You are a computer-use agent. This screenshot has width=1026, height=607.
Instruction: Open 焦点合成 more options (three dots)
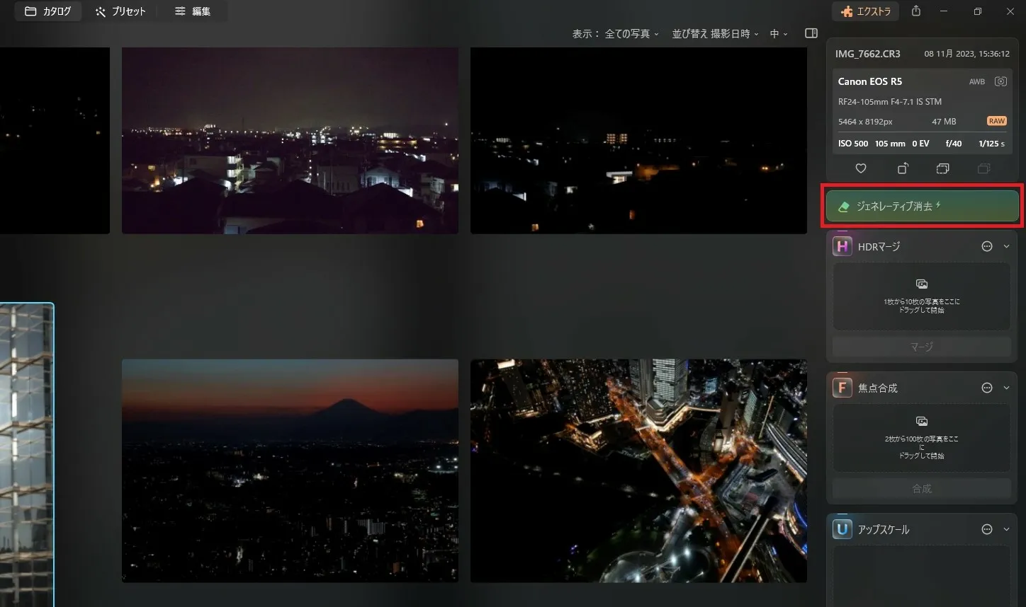(986, 388)
